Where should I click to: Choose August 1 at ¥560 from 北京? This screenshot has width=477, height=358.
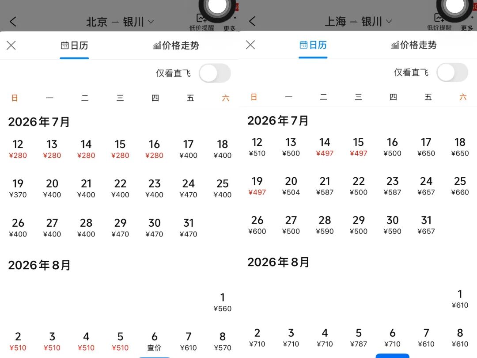222,302
